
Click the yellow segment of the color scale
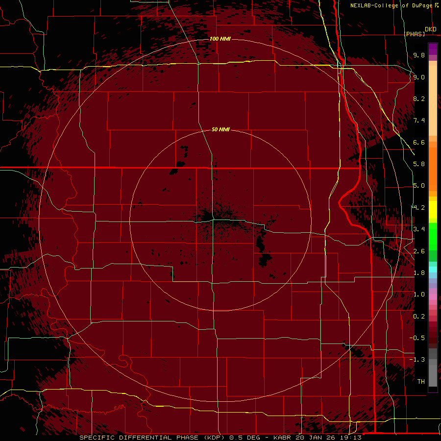click(433, 210)
